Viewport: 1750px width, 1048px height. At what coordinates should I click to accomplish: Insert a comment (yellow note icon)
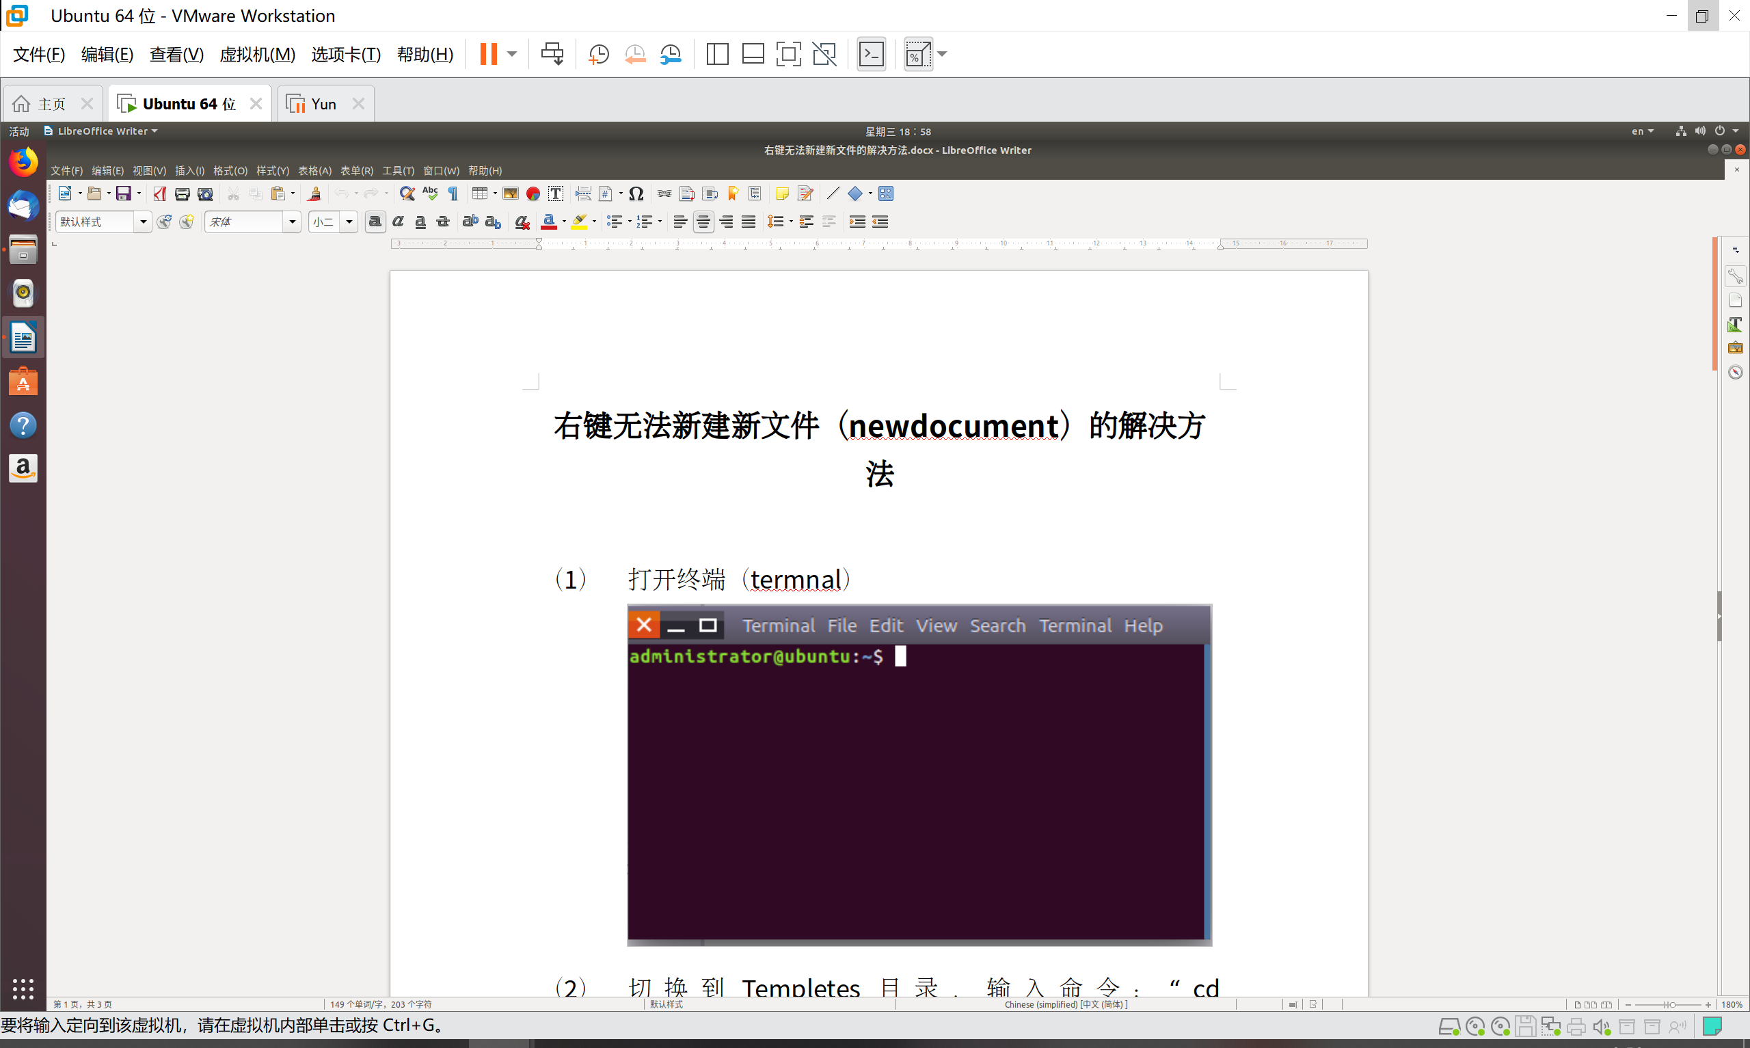(x=782, y=193)
